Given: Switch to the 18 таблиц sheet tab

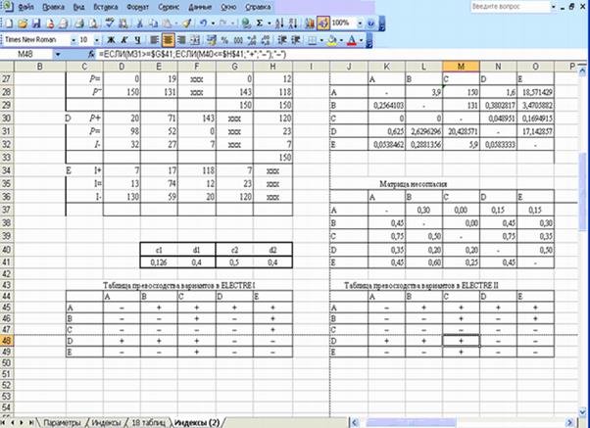Looking at the screenshot, I should pyautogui.click(x=147, y=421).
